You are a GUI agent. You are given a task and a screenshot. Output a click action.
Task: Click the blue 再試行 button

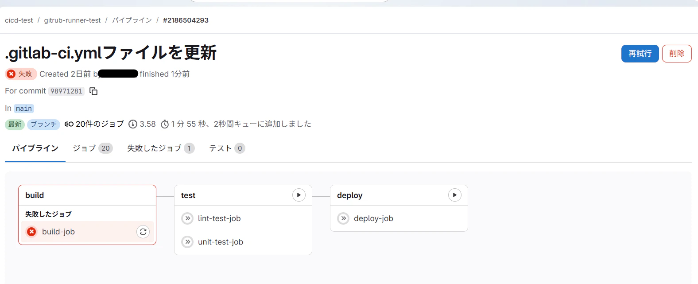[640, 54]
